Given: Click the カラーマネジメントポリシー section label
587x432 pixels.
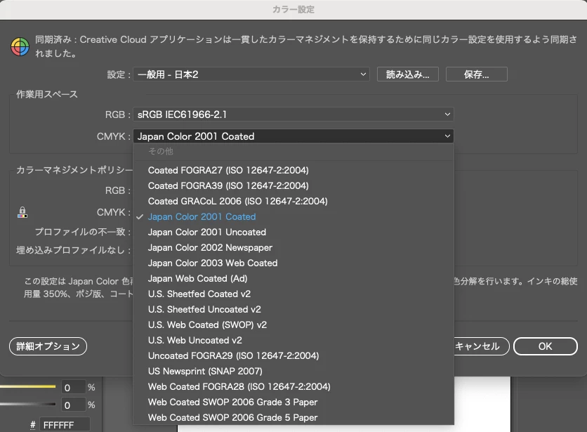Looking at the screenshot, I should [74, 170].
